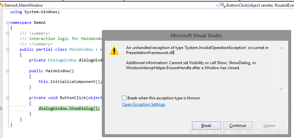Click the Microsoft Visual Studio dialog title
This screenshot has height=138, width=294.
[x=196, y=35]
